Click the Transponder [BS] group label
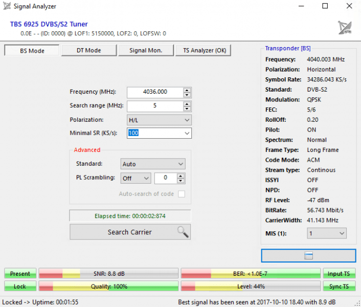The image size is (361, 307). (x=288, y=49)
